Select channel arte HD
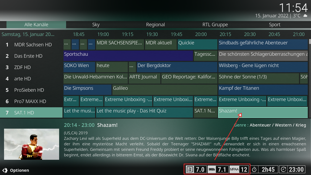Screen dimensions: 311x175 [31, 78]
